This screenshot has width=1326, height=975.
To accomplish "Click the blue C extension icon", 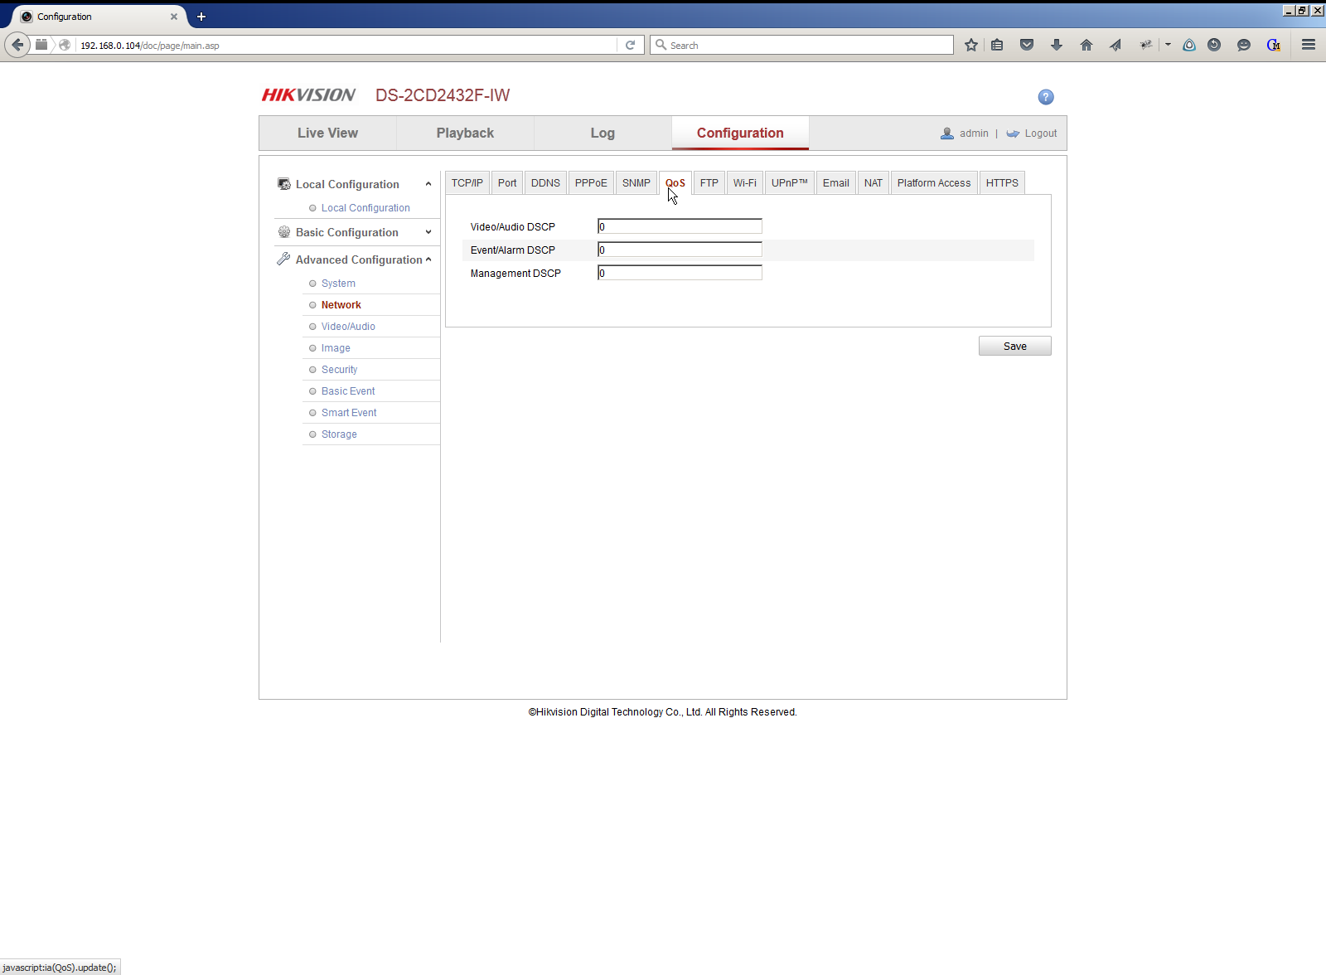I will tap(1274, 45).
